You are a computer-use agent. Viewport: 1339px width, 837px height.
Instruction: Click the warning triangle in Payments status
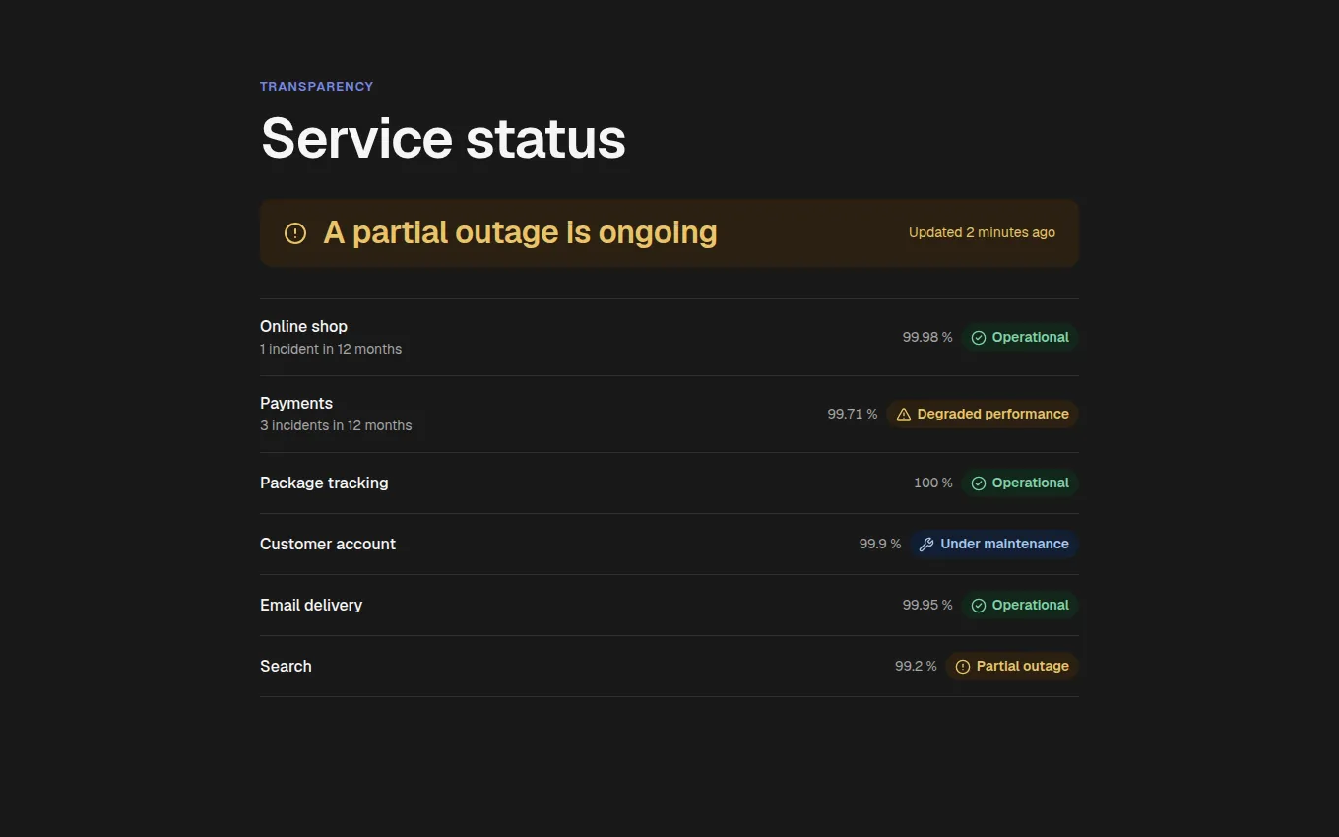[x=904, y=415]
